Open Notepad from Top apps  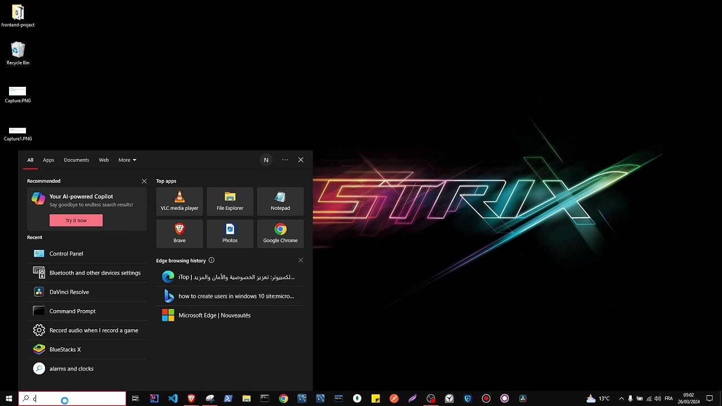pyautogui.click(x=280, y=201)
